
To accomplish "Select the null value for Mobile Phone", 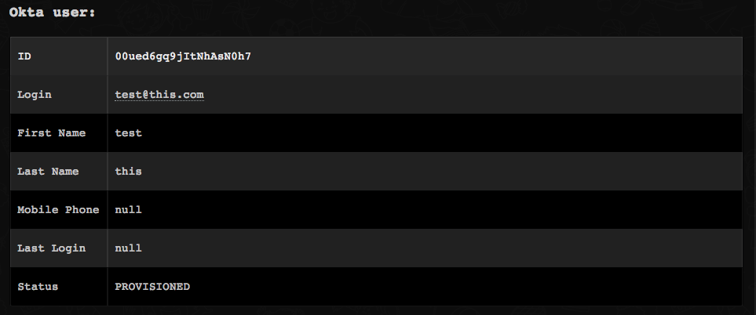I will tap(129, 210).
